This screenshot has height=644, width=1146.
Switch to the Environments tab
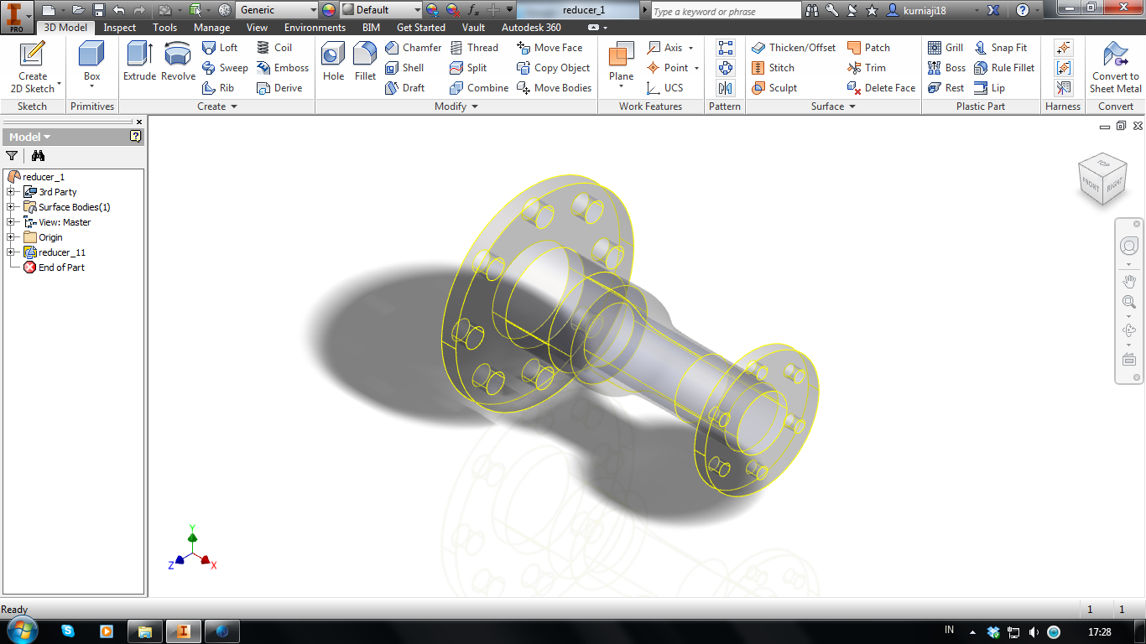click(315, 28)
